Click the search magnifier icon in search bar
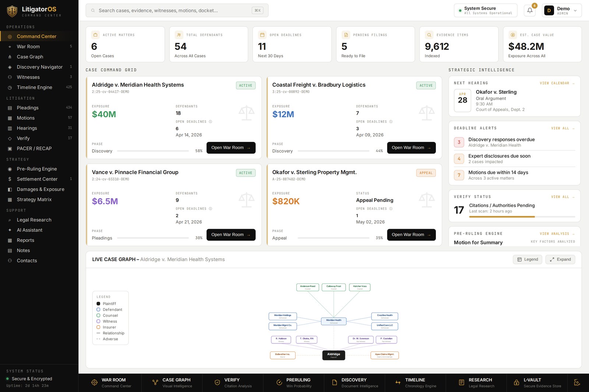This screenshot has height=392, width=589. 93,11
